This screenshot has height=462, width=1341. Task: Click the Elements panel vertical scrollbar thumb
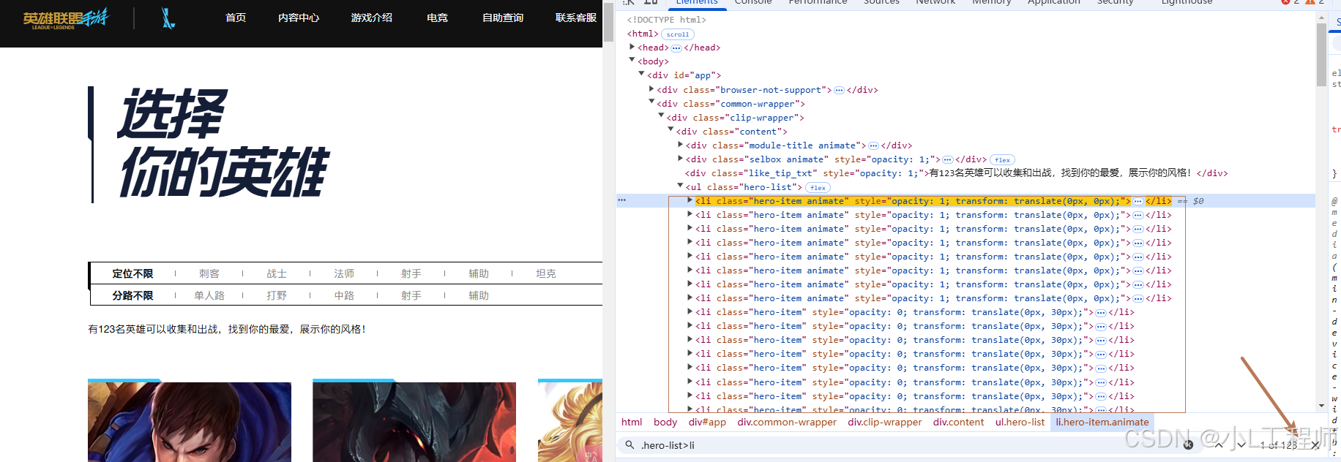pyautogui.click(x=1321, y=55)
